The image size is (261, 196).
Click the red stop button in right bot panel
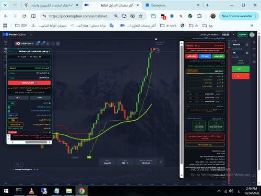192,56
